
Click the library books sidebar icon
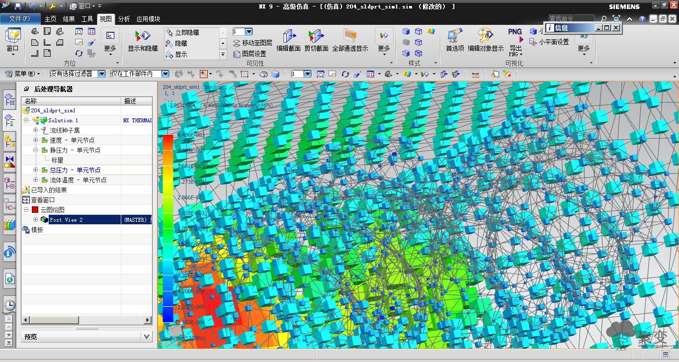pyautogui.click(x=10, y=224)
